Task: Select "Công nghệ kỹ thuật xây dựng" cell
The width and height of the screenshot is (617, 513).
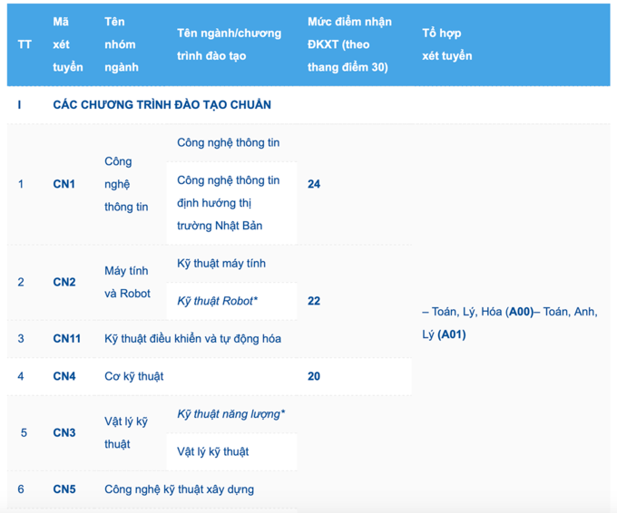Action: tap(179, 489)
